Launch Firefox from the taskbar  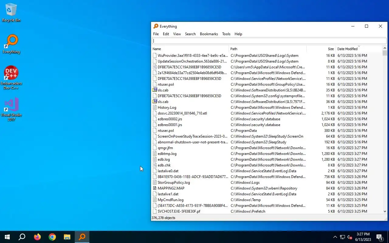coord(37,237)
